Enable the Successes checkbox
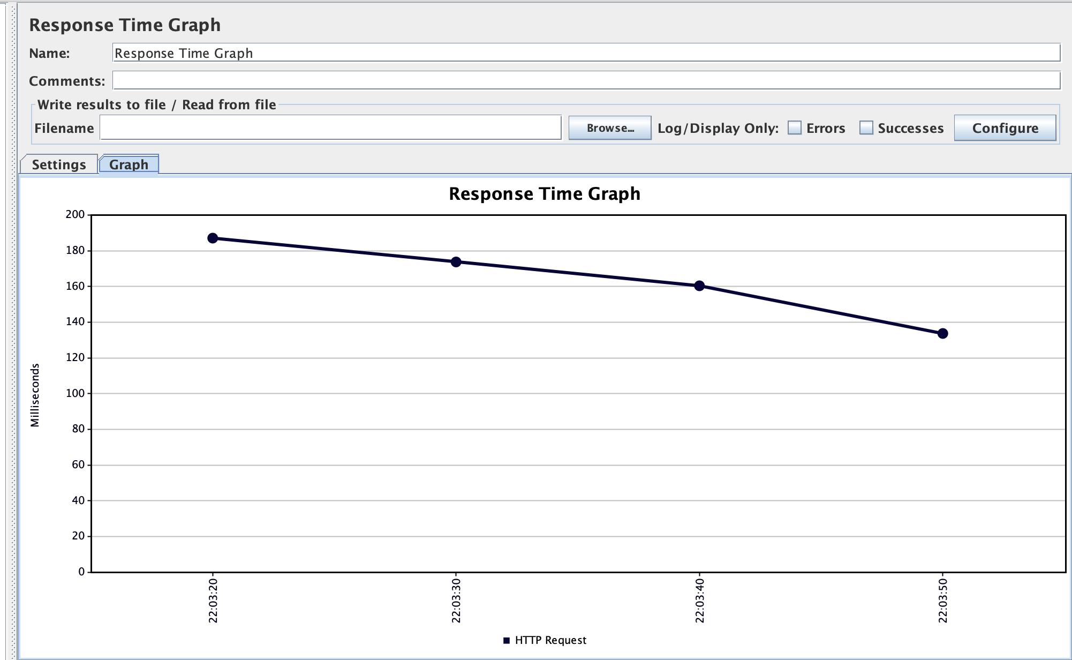This screenshot has width=1072, height=660. [866, 128]
